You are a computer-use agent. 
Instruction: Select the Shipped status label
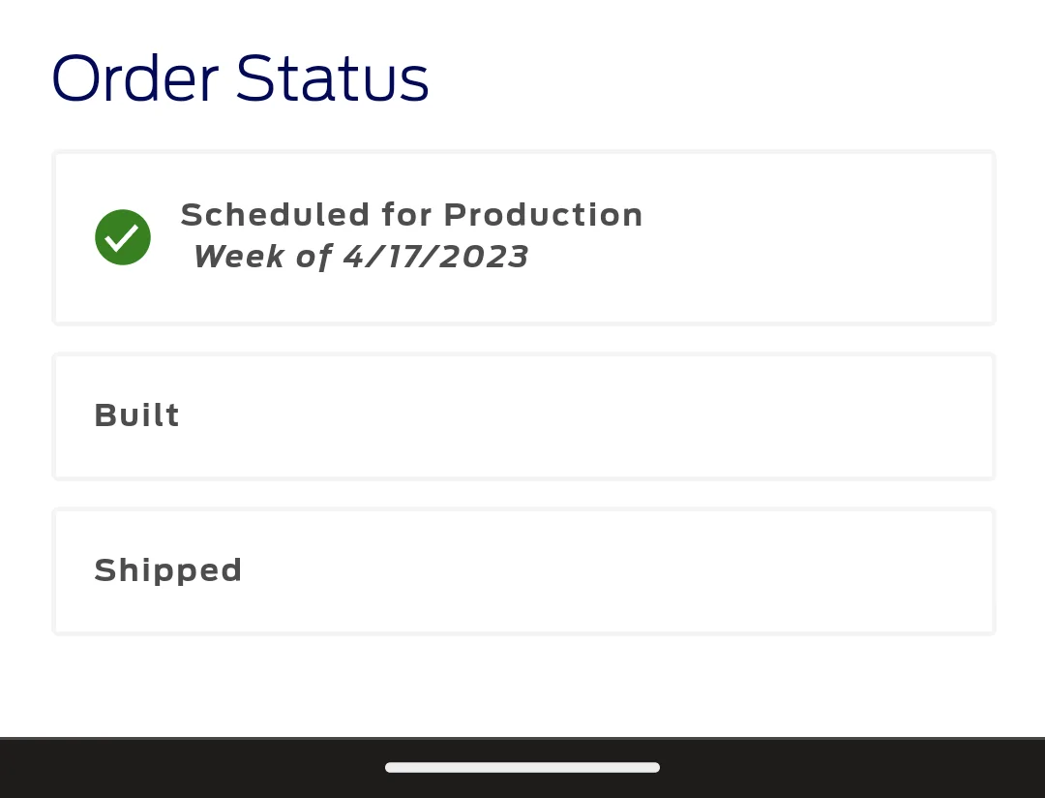(x=168, y=570)
